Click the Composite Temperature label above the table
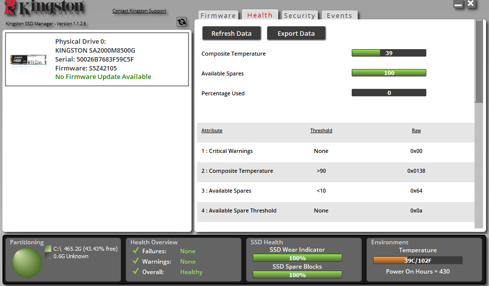This screenshot has height=286, width=489. (234, 54)
